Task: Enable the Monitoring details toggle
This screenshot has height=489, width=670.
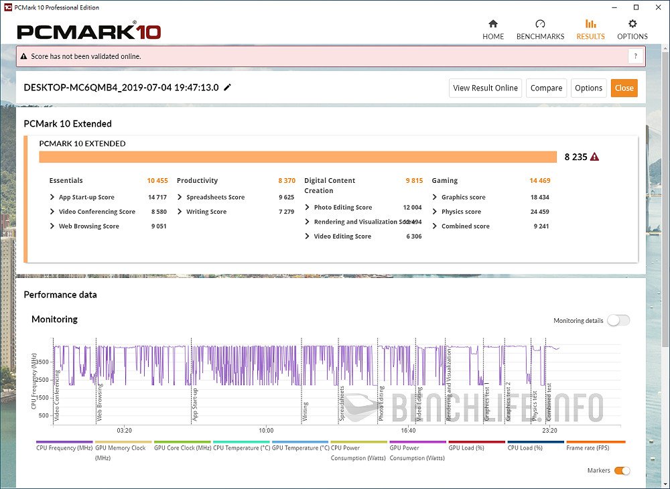Action: [x=618, y=321]
